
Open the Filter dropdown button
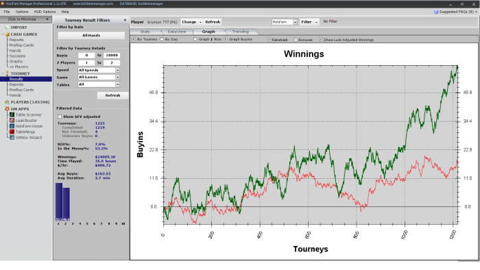click(x=309, y=22)
